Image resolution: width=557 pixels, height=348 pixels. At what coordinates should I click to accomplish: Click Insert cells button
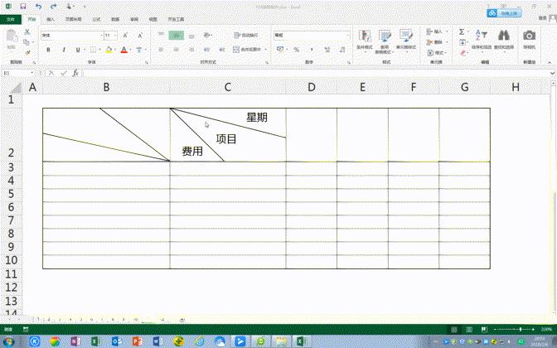pyautogui.click(x=436, y=32)
